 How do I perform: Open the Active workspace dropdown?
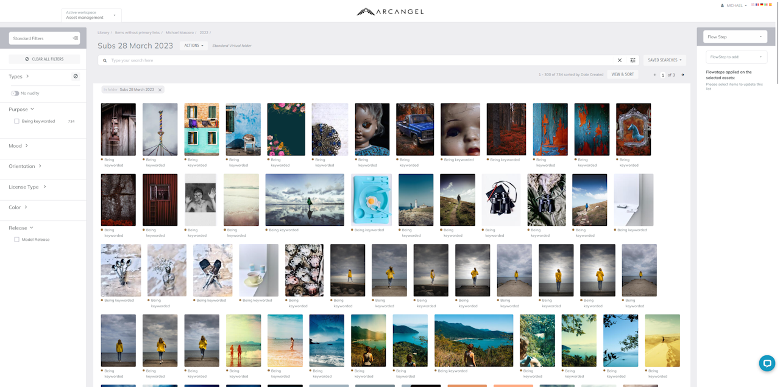tap(91, 15)
